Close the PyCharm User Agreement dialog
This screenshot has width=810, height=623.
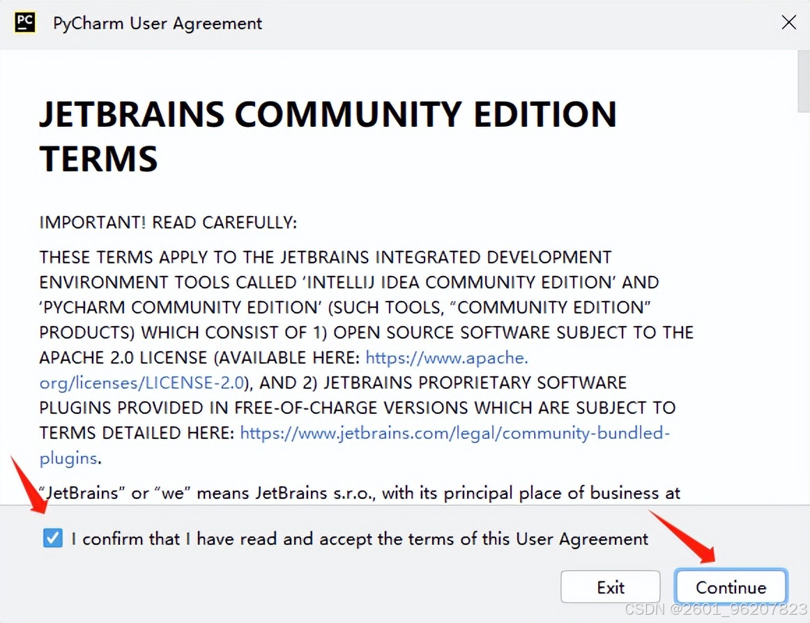788,23
